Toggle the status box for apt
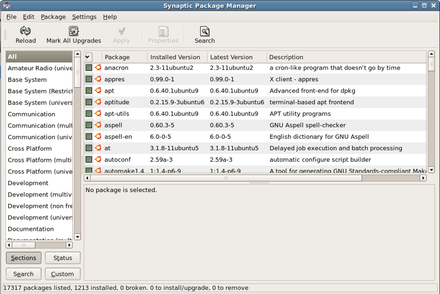Viewport: 440px width, 294px height. tap(89, 90)
